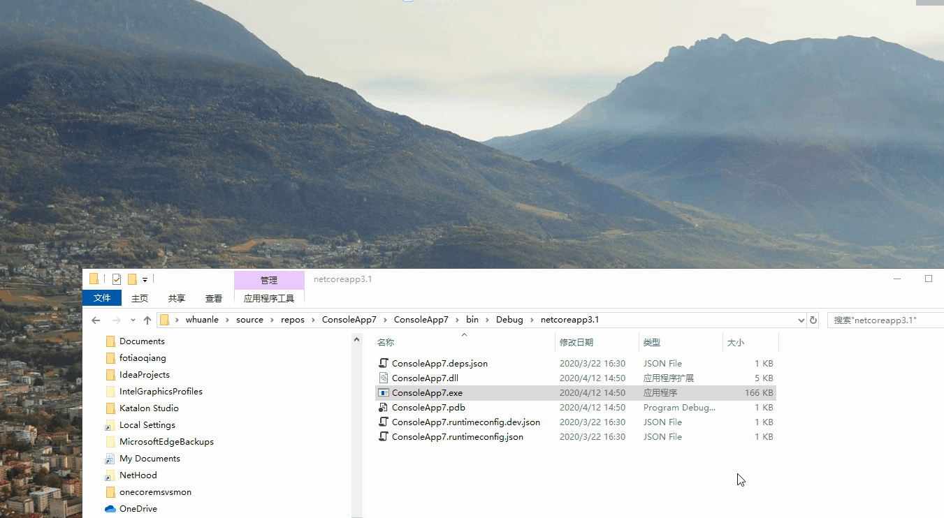Select onecoremsvsmon in the navigation pane
944x518 pixels.
pos(155,492)
